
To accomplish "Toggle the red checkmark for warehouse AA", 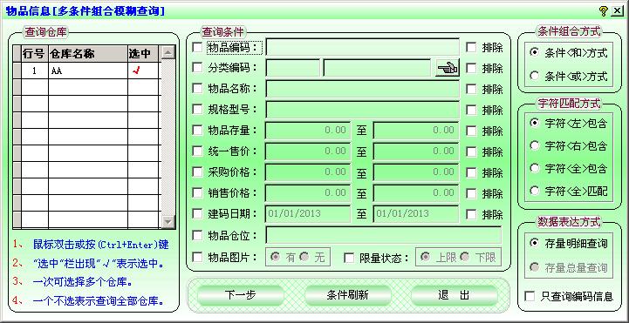I will (x=136, y=71).
